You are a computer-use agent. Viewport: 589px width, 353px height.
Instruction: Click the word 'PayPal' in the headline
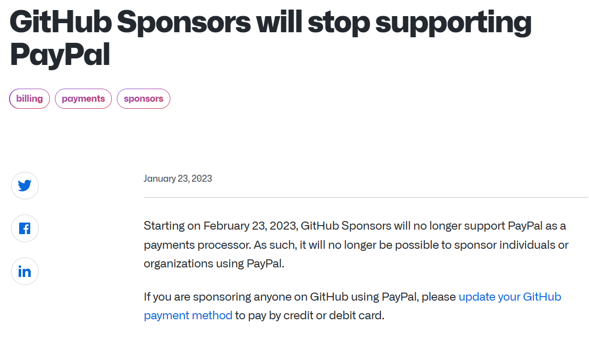[x=60, y=55]
